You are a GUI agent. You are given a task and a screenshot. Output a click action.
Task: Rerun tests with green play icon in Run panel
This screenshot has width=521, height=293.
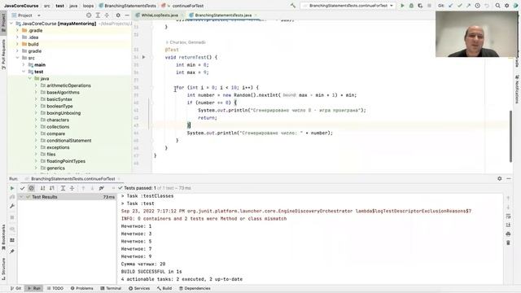point(12,188)
